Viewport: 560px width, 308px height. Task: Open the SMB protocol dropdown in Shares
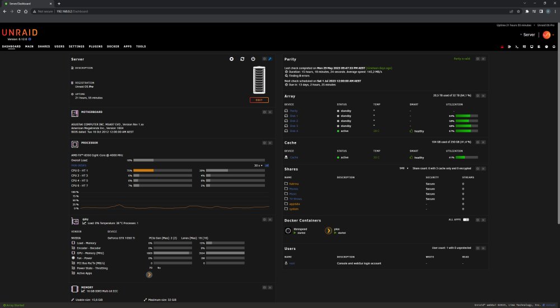click(404, 168)
